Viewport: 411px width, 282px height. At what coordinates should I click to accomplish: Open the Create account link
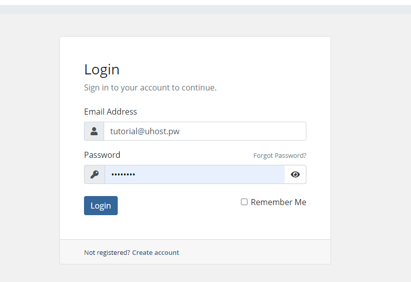pyautogui.click(x=155, y=252)
